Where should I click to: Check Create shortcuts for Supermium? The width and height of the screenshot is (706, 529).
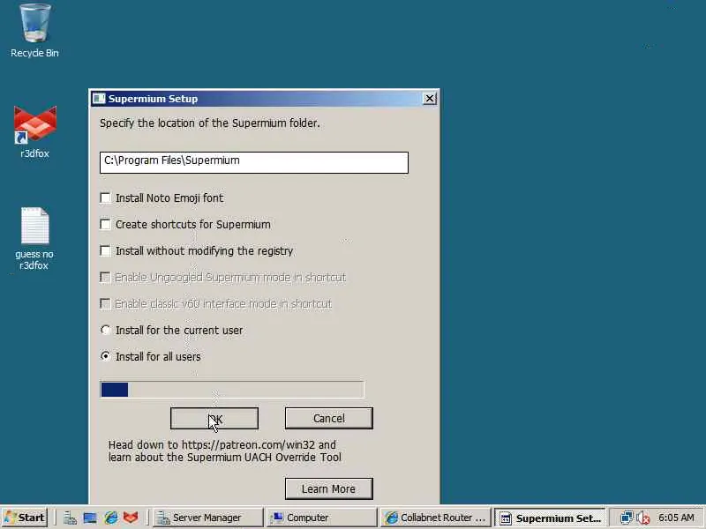tap(105, 225)
